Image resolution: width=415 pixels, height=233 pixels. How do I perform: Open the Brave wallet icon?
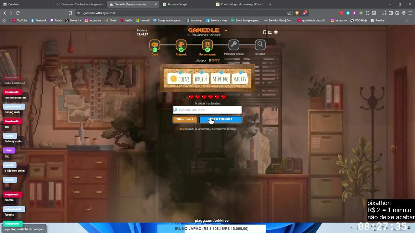pos(397,13)
